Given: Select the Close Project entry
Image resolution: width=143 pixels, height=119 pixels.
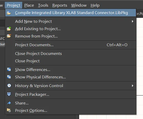Looking at the screenshot, I should click(71, 61).
